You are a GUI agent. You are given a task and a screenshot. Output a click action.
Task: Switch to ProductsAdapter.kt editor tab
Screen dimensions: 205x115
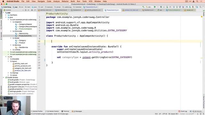pos(174,10)
